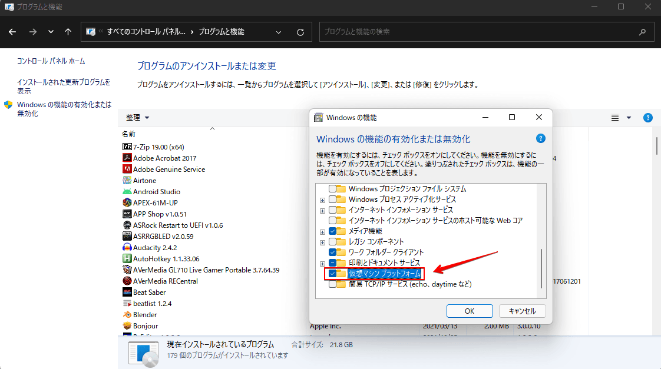661x369 pixels.
Task: Open コントロール パネル ホーム link
Action: click(x=51, y=61)
